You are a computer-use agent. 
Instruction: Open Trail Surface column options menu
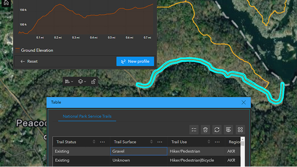[160, 142]
